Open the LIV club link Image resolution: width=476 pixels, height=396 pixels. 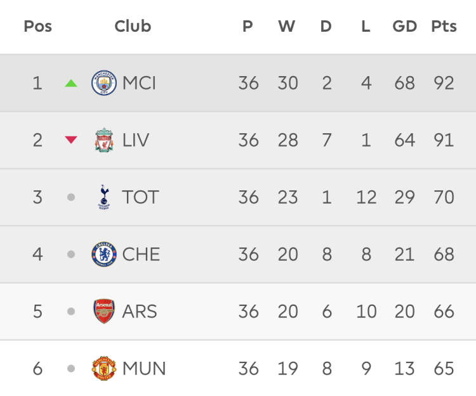tap(136, 140)
